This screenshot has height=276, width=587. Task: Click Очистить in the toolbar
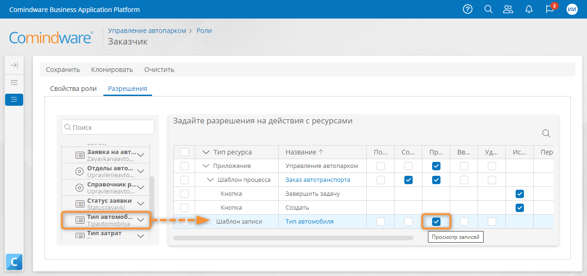(159, 70)
